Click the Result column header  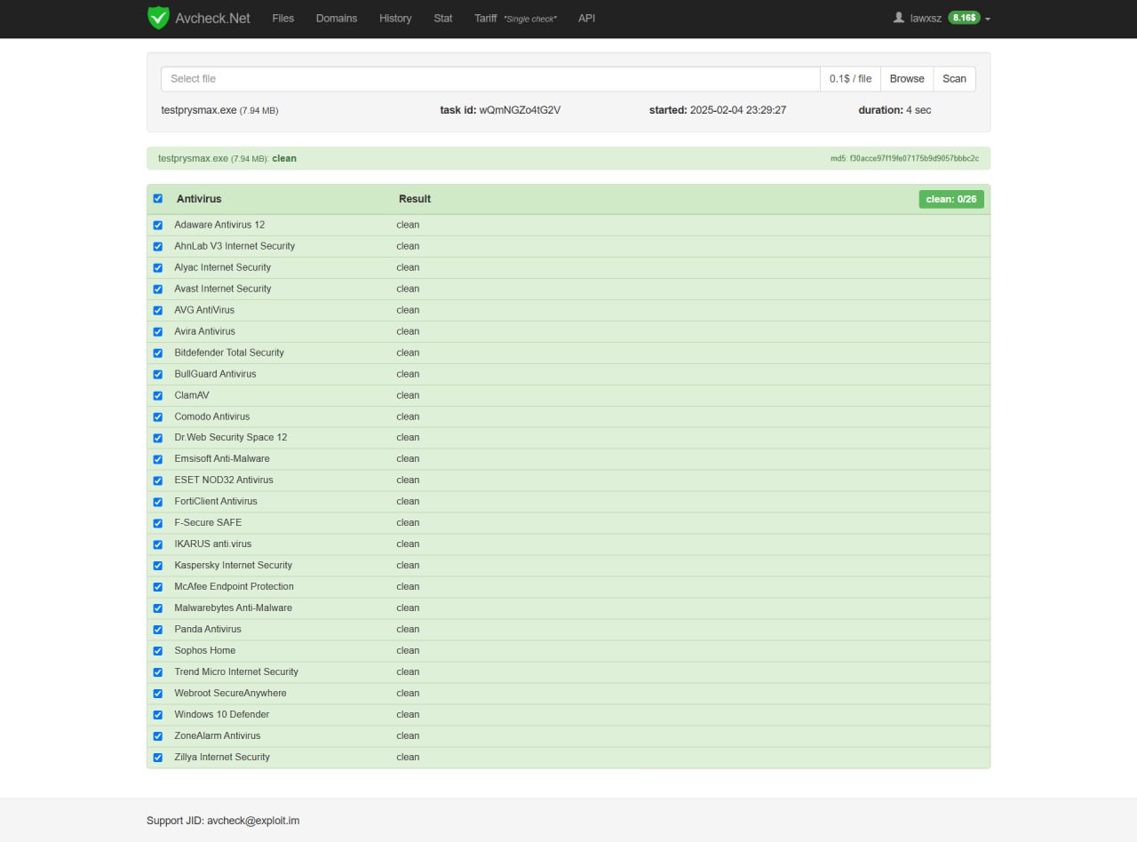tap(415, 199)
